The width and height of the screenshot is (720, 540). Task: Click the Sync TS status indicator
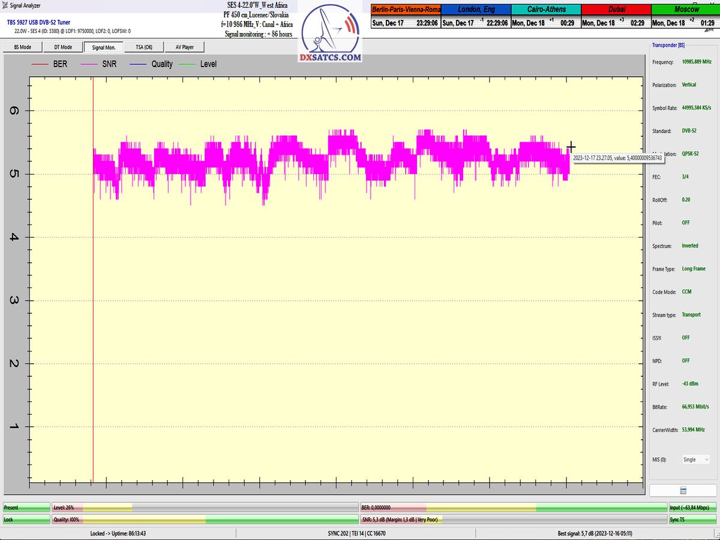click(692, 520)
